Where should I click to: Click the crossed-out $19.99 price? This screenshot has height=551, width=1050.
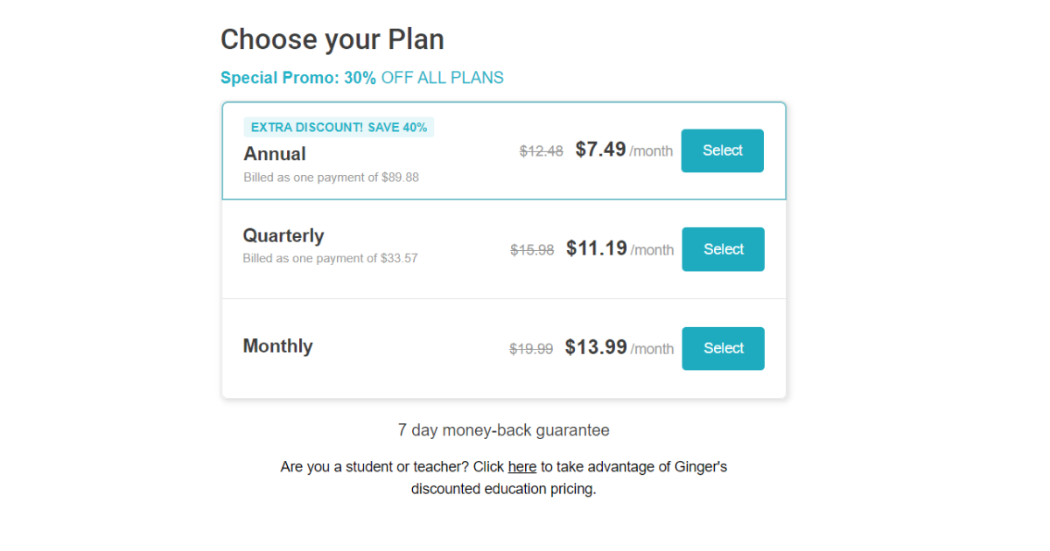pyautogui.click(x=531, y=349)
